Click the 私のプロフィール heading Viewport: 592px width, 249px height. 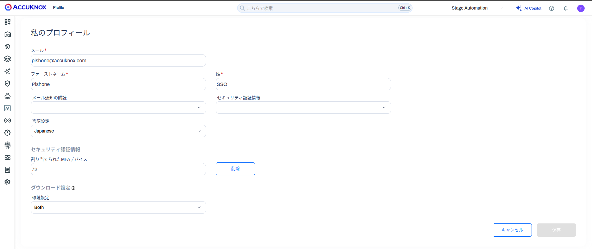tap(60, 33)
